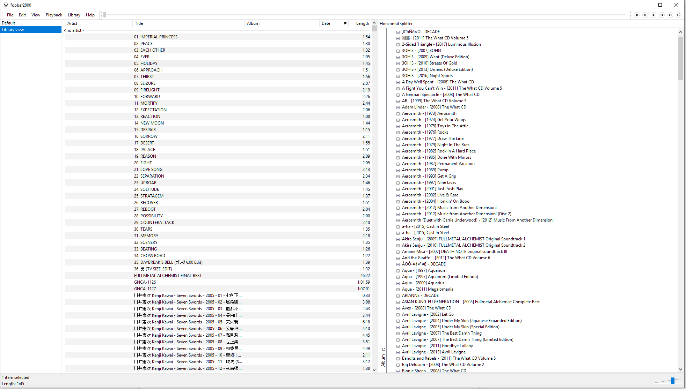Expand Avril Lavigne - [2002] Let Go node

(398, 314)
